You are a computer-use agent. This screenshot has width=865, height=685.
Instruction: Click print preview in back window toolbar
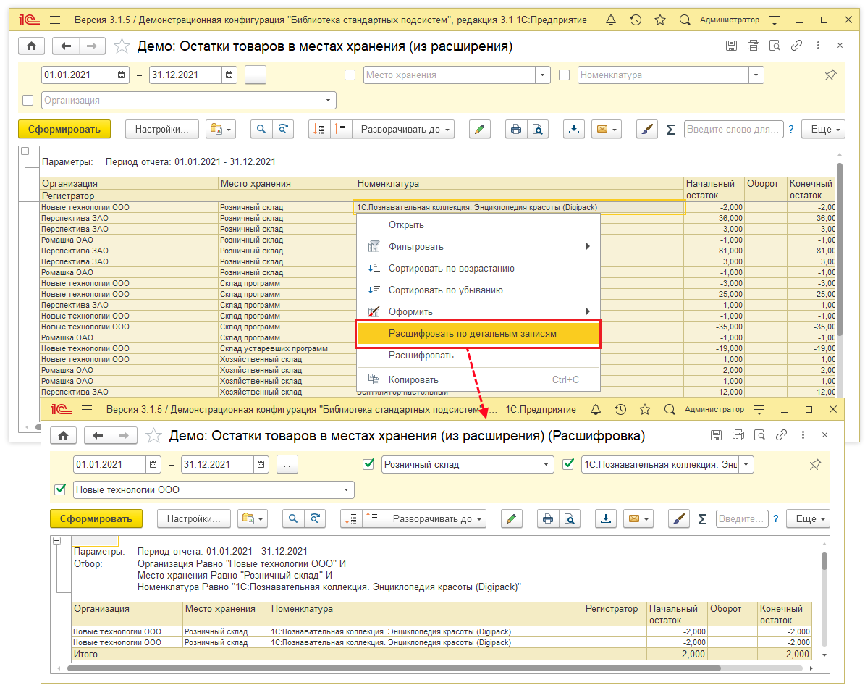537,129
